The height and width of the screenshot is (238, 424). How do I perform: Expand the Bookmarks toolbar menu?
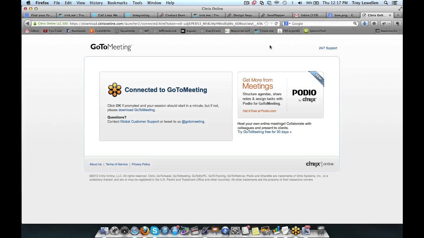tap(388, 31)
